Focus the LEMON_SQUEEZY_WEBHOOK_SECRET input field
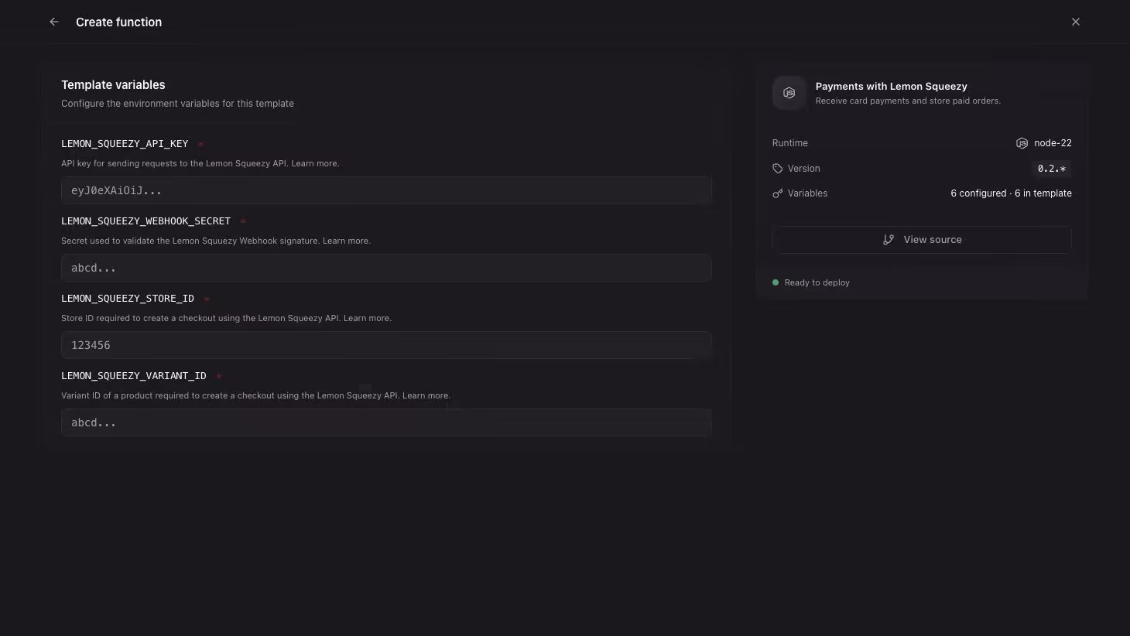 (x=386, y=268)
